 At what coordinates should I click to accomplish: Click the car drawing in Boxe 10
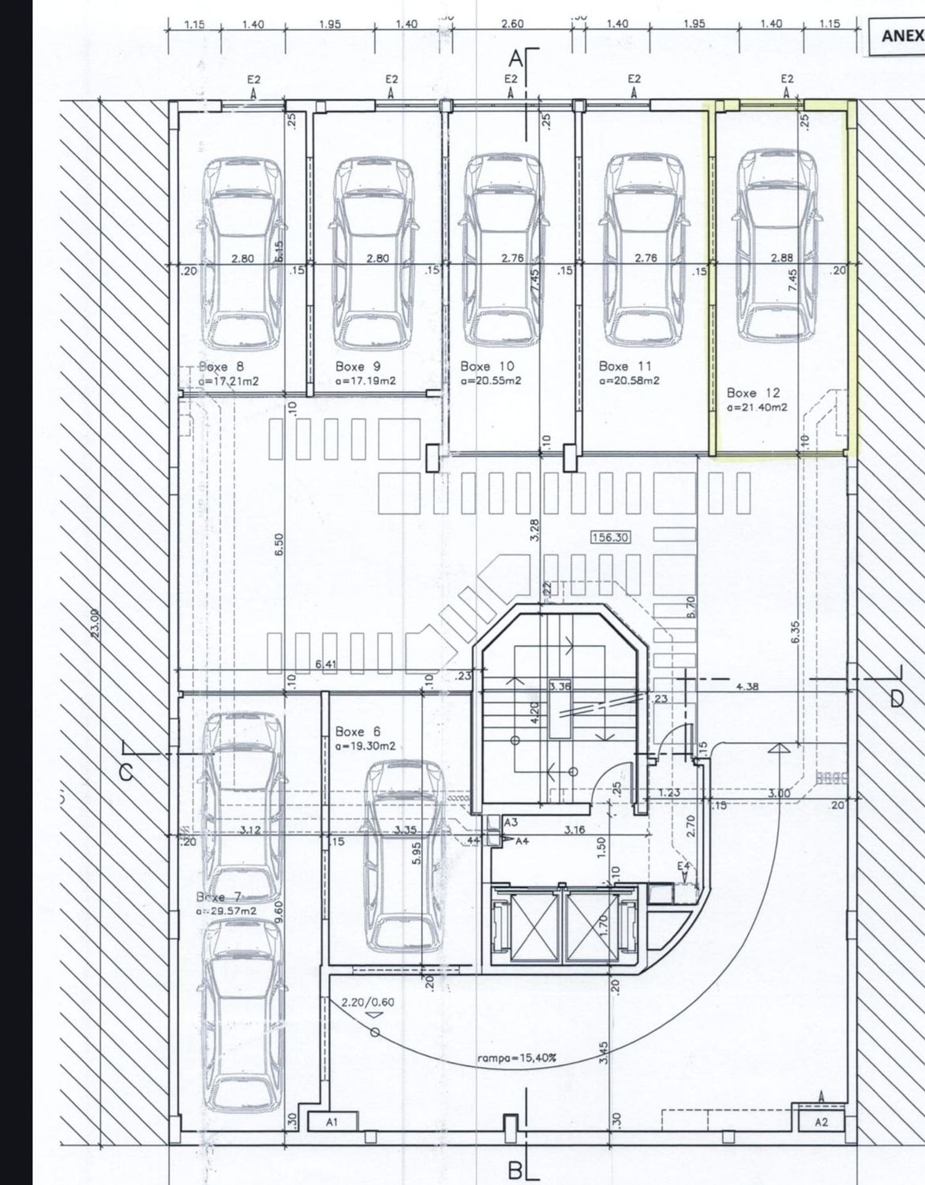point(504,250)
